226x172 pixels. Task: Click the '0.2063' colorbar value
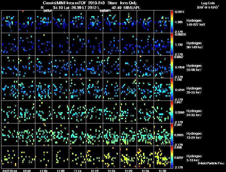click(179, 135)
